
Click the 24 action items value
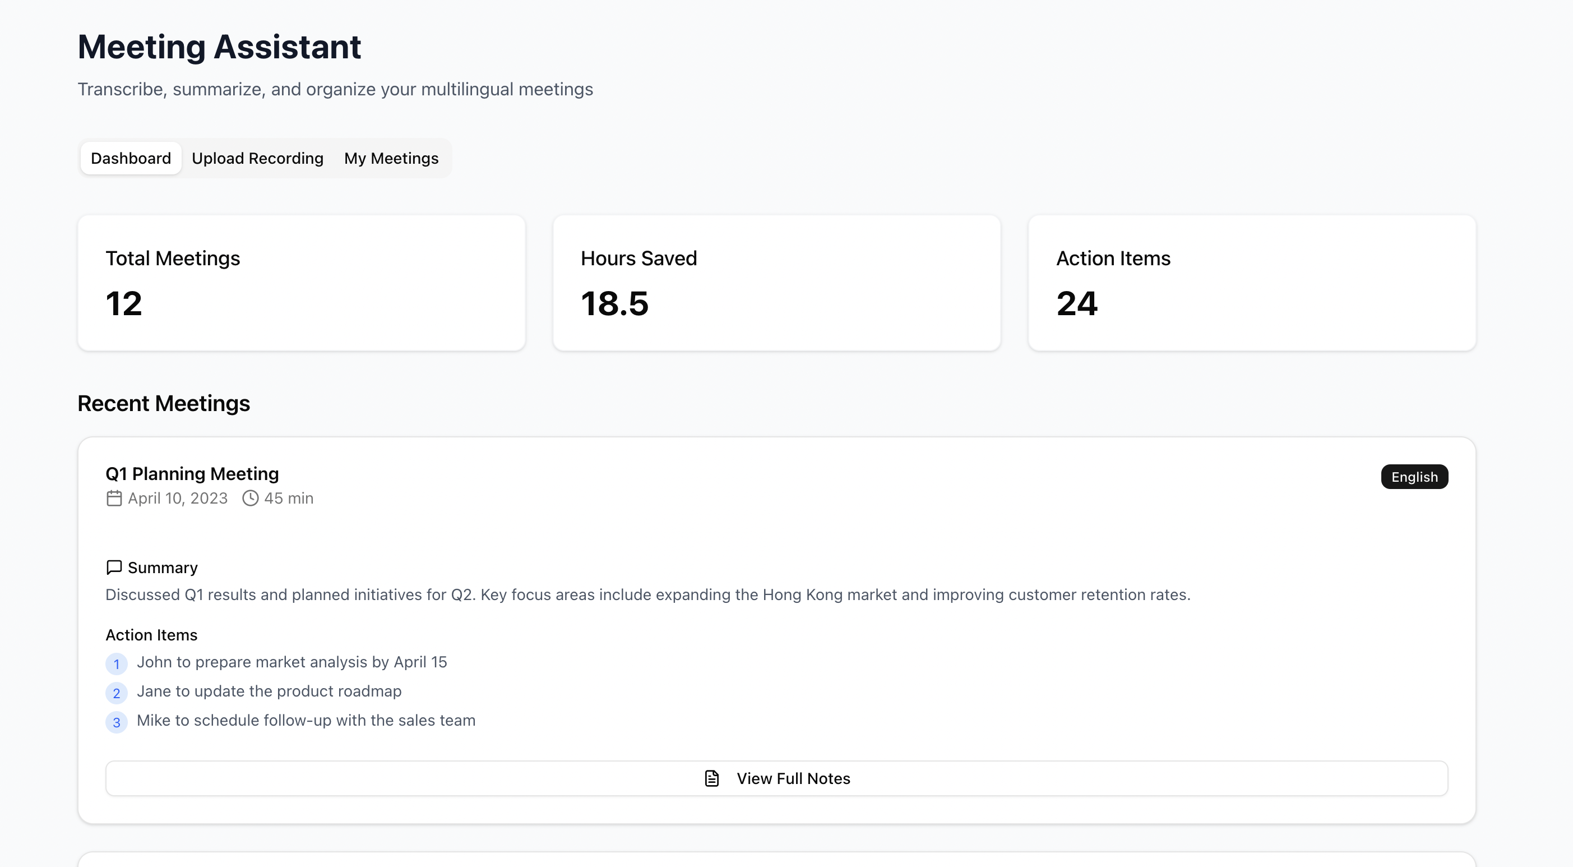[1077, 303]
